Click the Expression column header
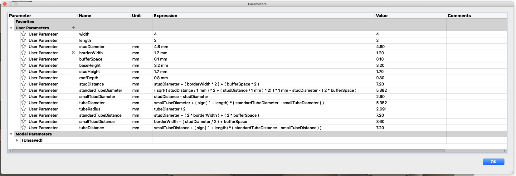 click(264, 16)
